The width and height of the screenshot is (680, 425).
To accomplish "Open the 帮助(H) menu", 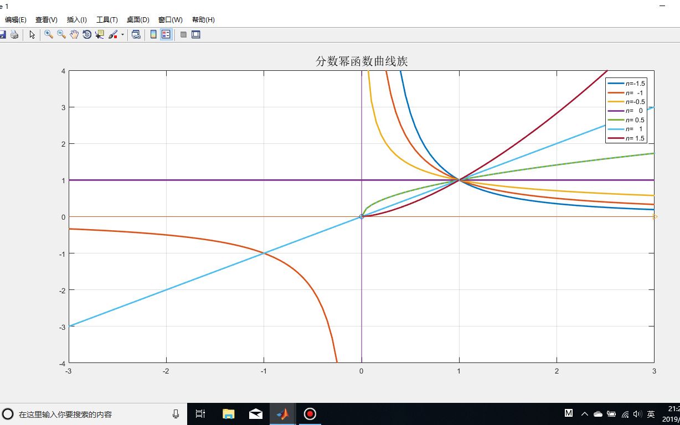I will pos(203,19).
